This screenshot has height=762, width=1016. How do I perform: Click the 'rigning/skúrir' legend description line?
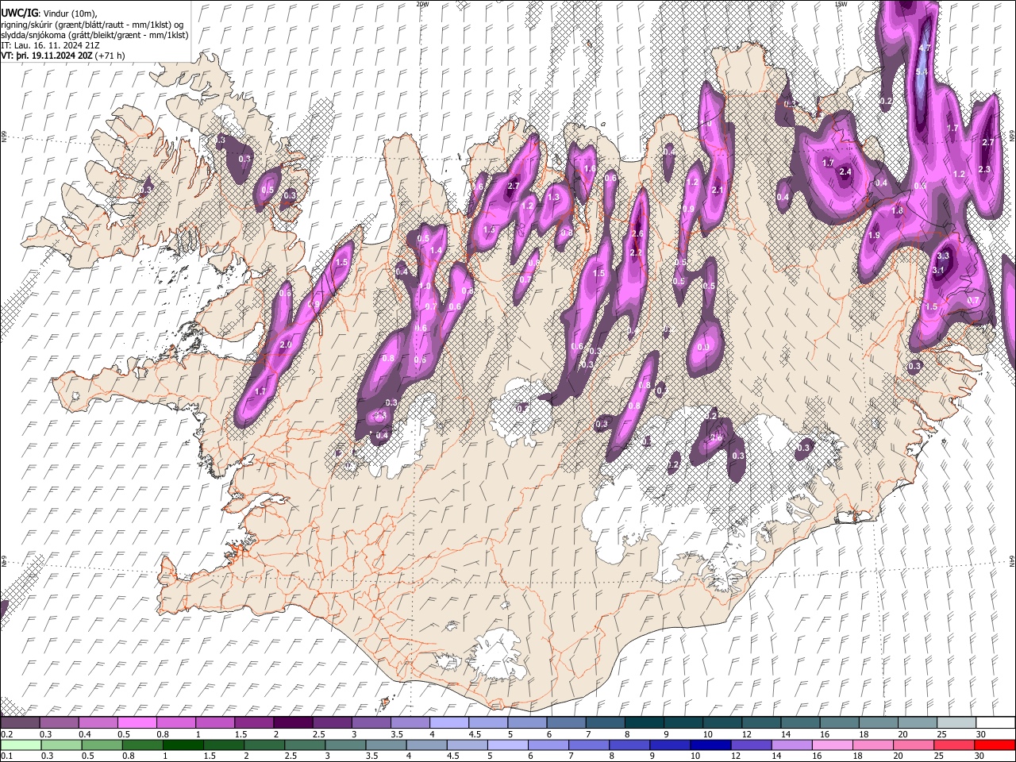tap(92, 25)
